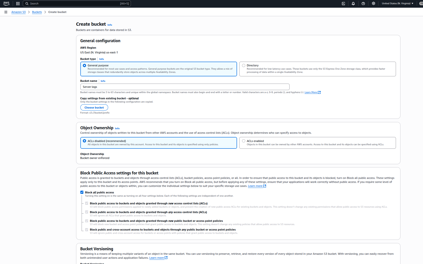Viewport: 423px width, 264px height.
Task: Open Info link next to Create bucket title
Action: [x=110, y=25]
